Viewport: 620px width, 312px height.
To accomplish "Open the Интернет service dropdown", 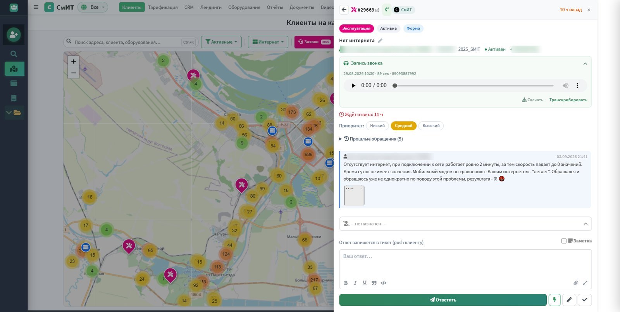I will [x=268, y=42].
